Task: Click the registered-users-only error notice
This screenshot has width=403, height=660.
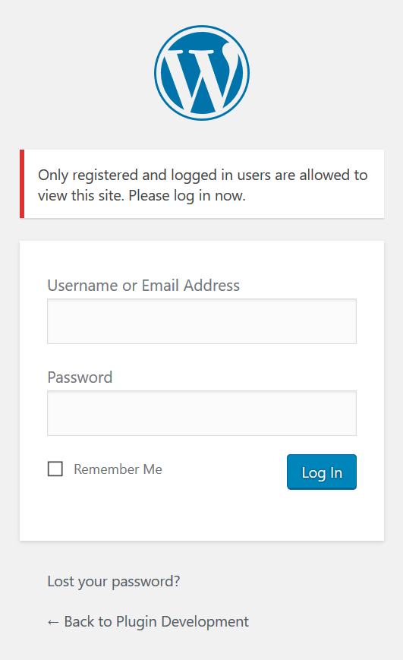Action: (x=202, y=184)
